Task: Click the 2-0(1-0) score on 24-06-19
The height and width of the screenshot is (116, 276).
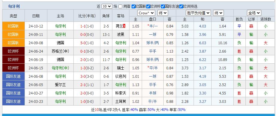Action: [x=87, y=60]
